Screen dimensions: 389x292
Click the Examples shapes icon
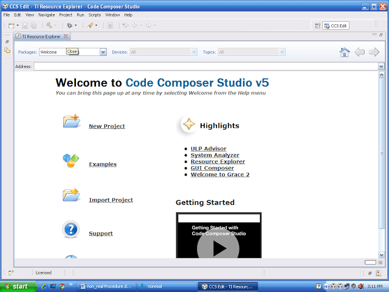71,161
